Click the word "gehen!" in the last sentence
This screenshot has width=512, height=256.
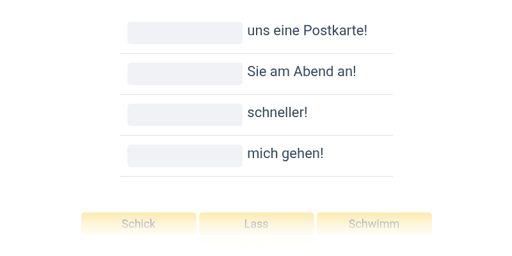coord(303,154)
